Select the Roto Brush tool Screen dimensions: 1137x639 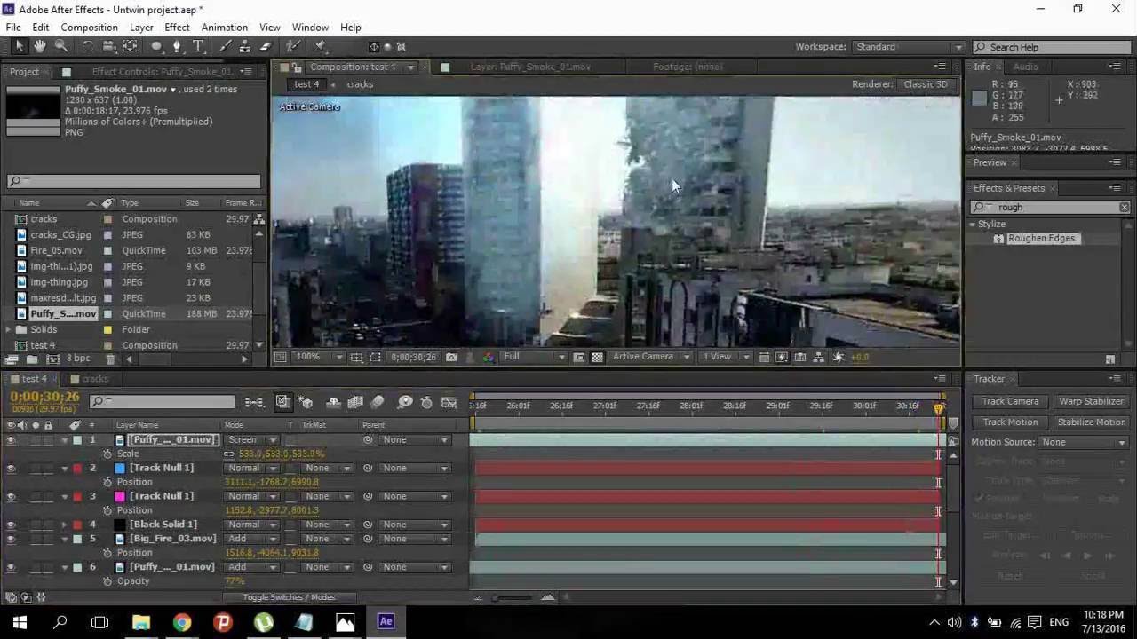click(x=292, y=46)
